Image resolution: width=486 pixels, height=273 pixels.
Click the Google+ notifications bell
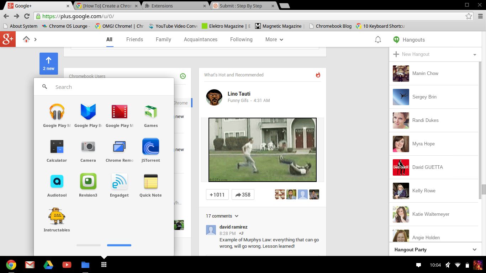click(378, 39)
